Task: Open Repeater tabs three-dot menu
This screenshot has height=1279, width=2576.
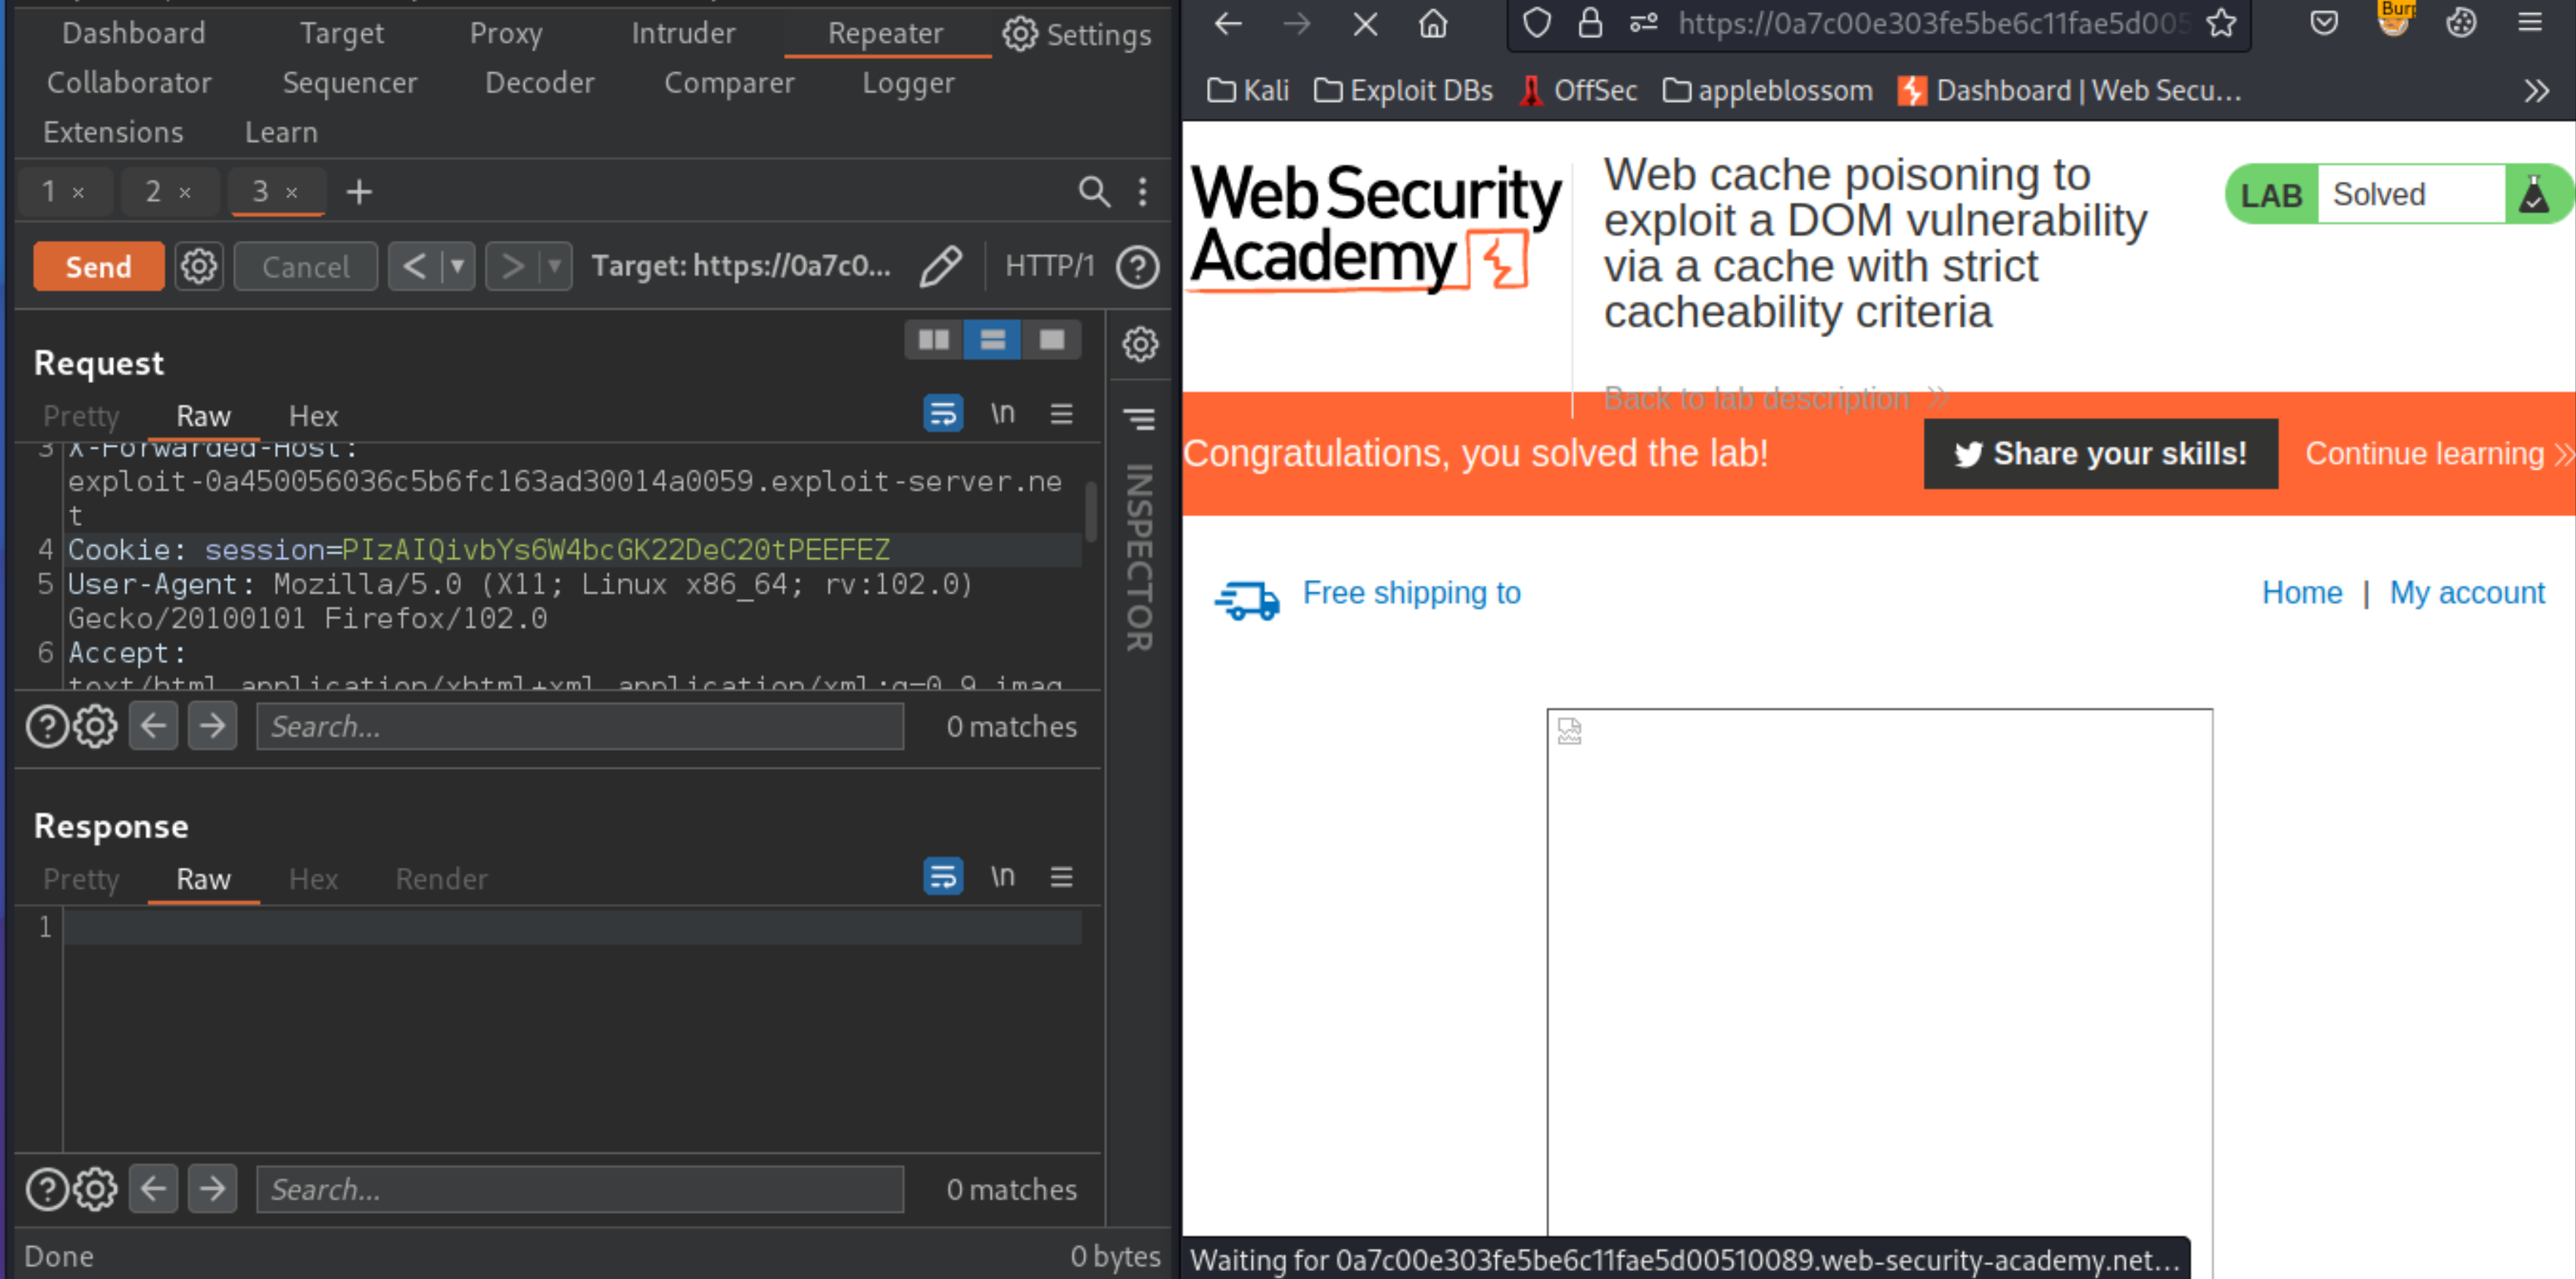Action: click(1142, 191)
